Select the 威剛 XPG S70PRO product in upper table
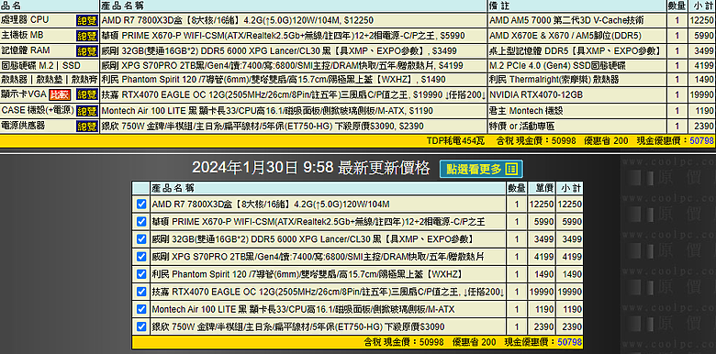 click(282, 65)
